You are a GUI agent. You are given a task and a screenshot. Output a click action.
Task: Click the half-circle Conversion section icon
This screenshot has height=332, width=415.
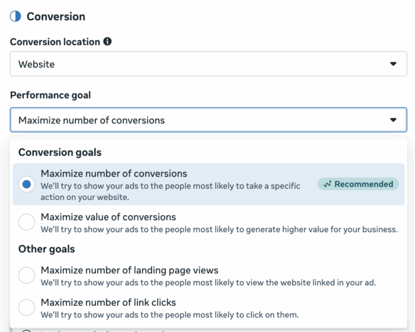(15, 17)
